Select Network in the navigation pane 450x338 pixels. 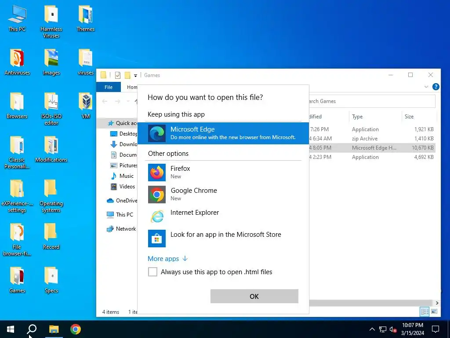pos(121,229)
